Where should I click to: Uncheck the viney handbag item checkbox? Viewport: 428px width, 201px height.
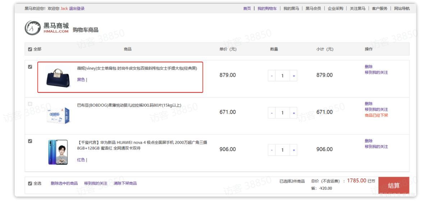pyautogui.click(x=30, y=66)
